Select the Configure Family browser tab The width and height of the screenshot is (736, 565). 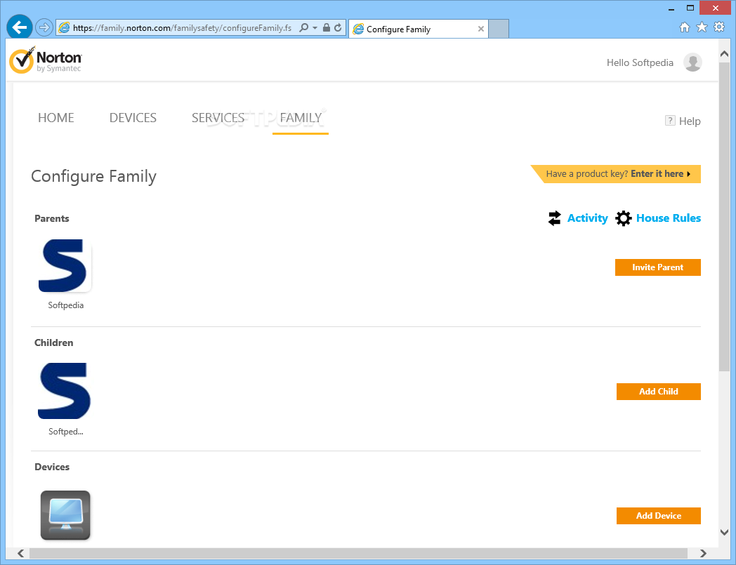419,29
